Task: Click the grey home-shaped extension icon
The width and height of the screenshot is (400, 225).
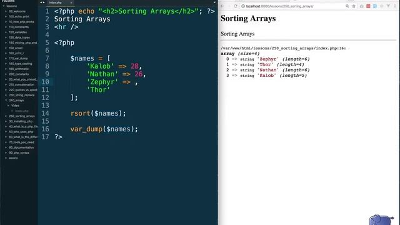Action: [x=361, y=6]
